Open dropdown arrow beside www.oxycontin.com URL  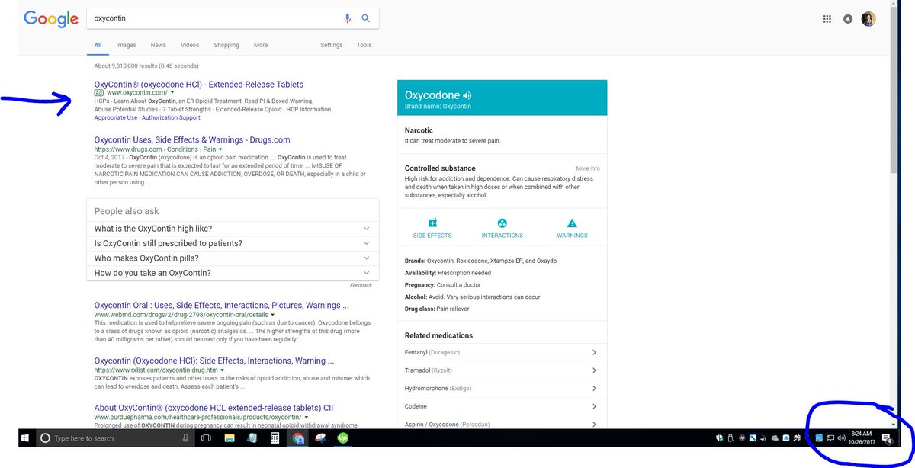172,93
